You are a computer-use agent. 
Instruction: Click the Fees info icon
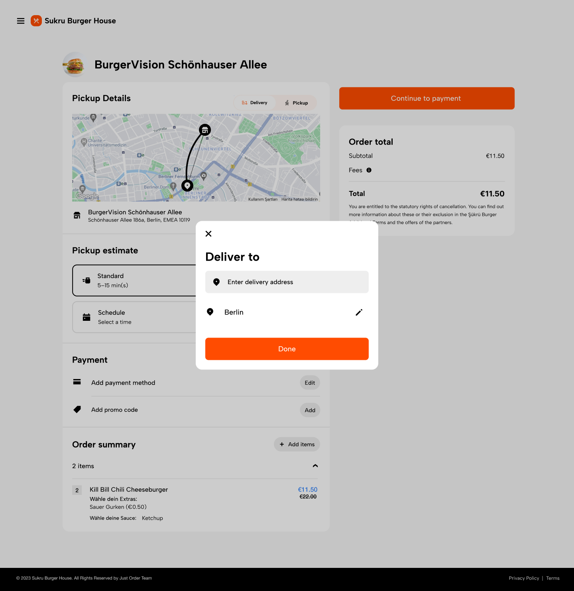369,170
